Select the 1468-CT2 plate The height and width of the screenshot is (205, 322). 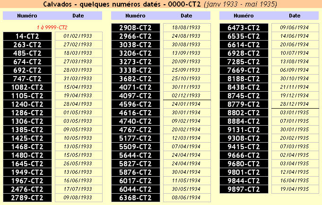[x=27, y=147]
